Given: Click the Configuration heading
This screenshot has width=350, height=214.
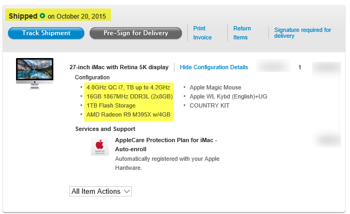Looking at the screenshot, I should pos(92,78).
